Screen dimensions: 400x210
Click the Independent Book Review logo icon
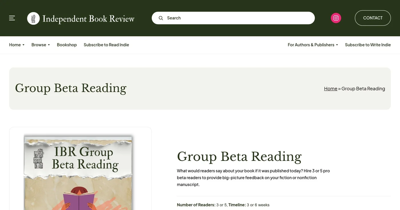[x=33, y=18]
